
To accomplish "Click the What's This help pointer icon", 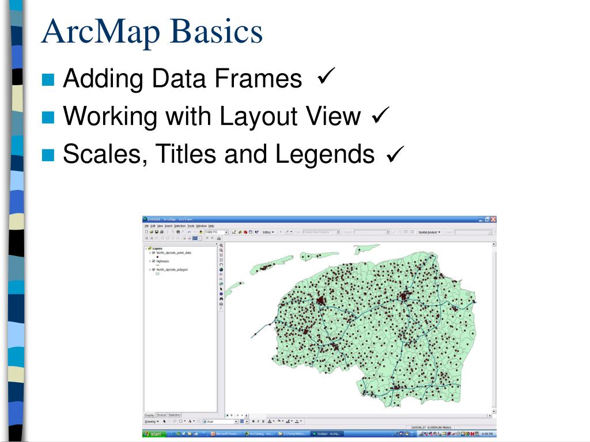I will tap(256, 232).
